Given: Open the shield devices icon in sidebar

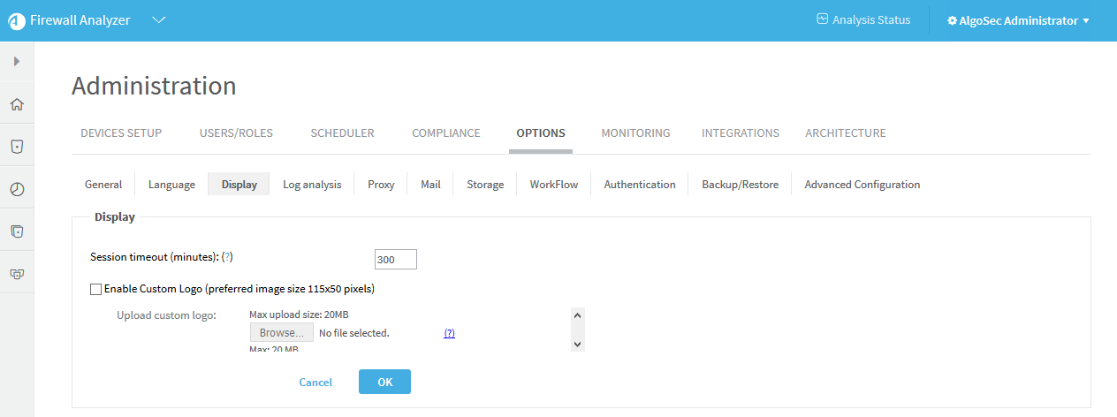Looking at the screenshot, I should [x=17, y=147].
